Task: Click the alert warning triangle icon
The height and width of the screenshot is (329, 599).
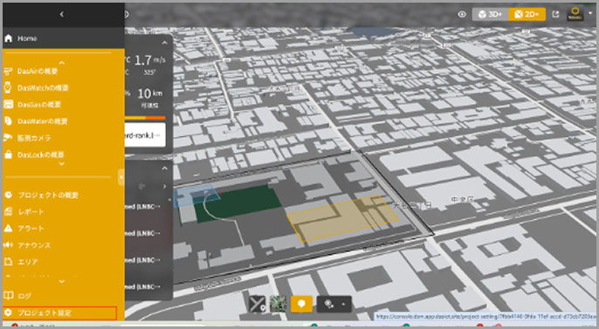Action: tap(9, 229)
